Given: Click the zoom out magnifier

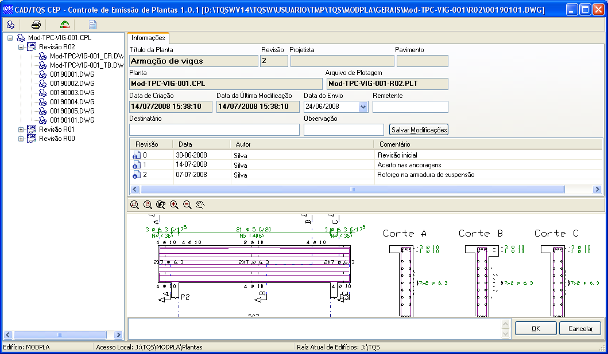Looking at the screenshot, I should coord(187,204).
